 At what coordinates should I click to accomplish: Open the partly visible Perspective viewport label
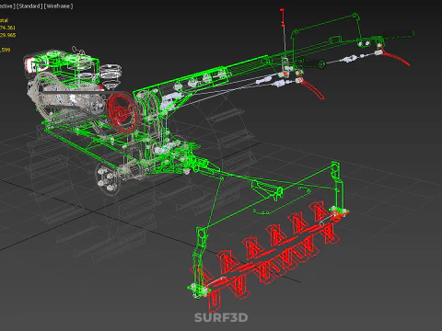tap(7, 6)
